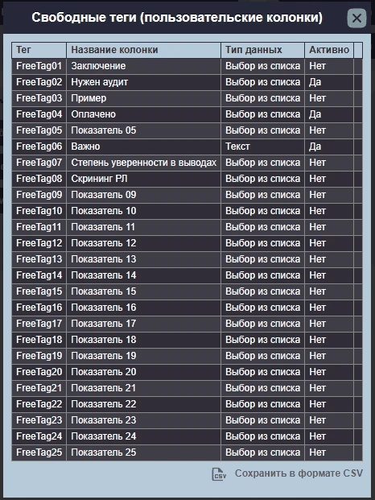Click the CSV file icon
This screenshot has width=375, height=500.
pos(219,474)
